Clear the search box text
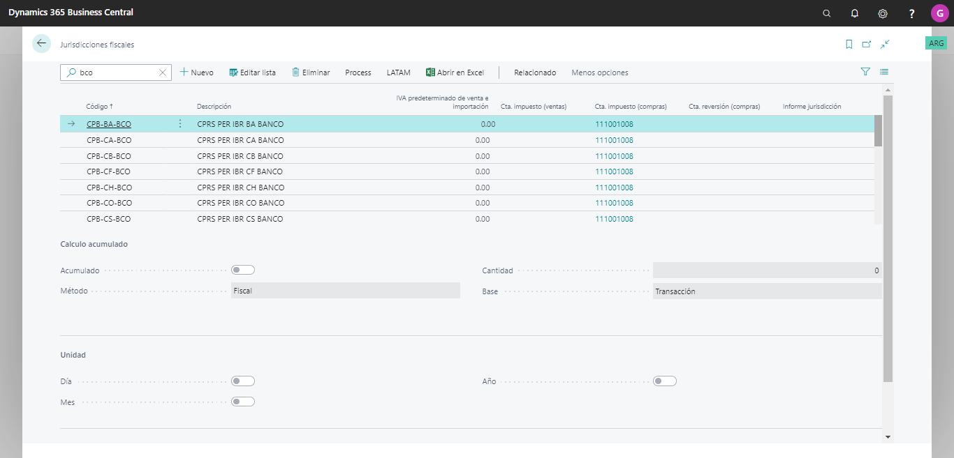Screen dimensions: 954x458 [163, 72]
